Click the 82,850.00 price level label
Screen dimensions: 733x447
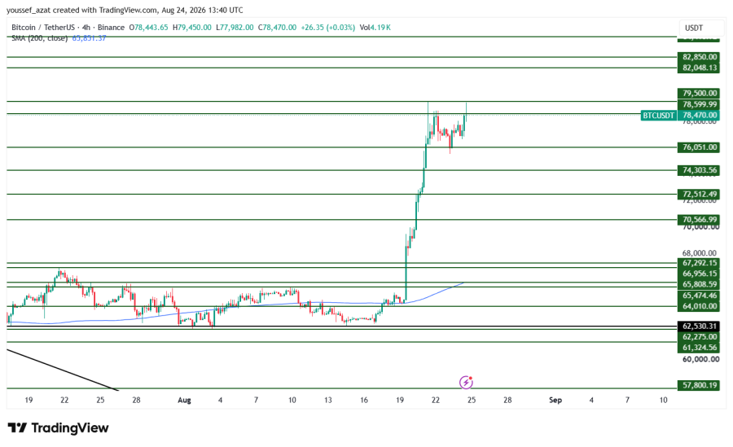pos(699,57)
